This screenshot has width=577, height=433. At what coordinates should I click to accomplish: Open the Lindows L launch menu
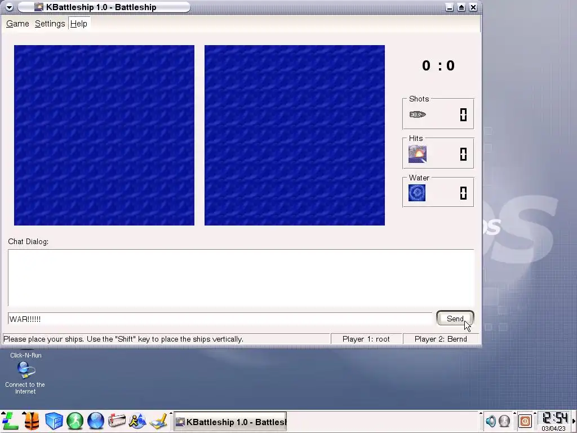coord(10,421)
